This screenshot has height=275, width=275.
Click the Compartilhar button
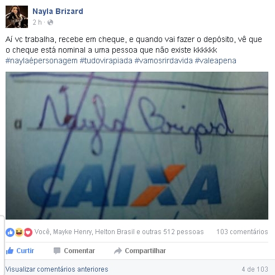140,251
